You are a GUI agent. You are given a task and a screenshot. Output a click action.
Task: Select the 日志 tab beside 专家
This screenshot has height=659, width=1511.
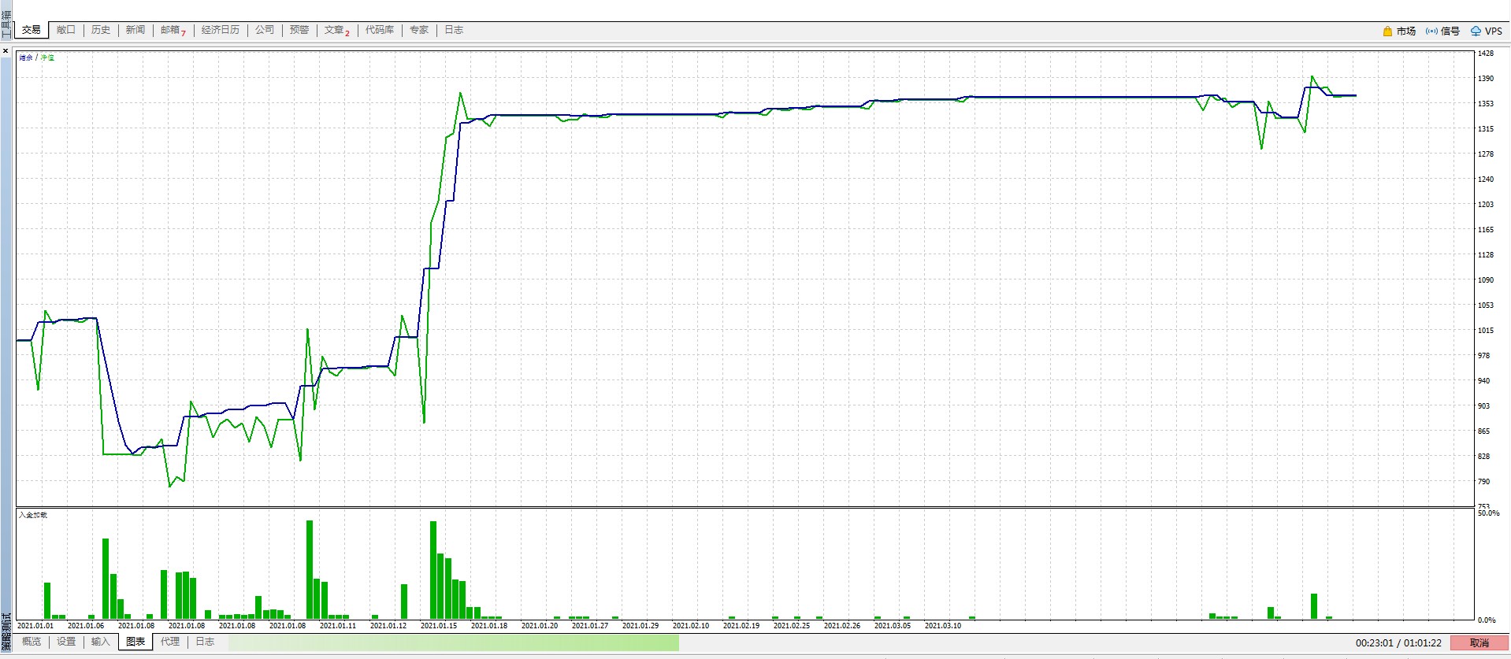coord(454,30)
